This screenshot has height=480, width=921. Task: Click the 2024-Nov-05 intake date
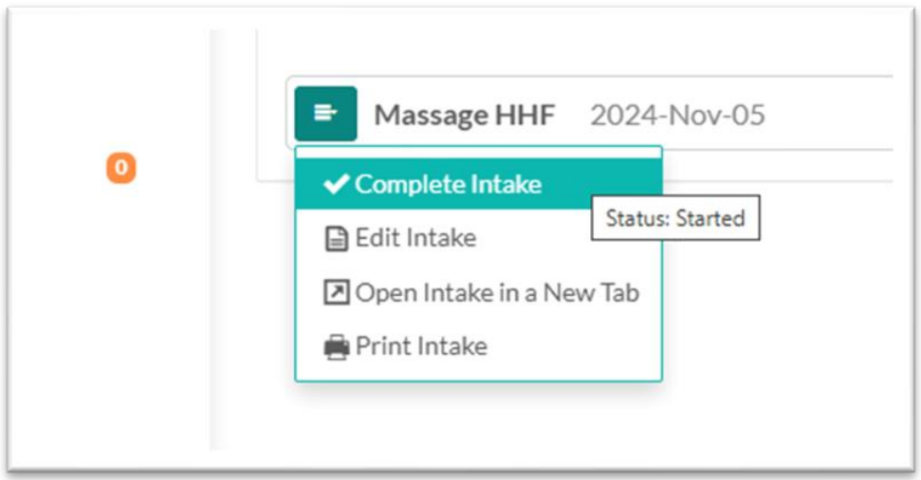point(677,116)
